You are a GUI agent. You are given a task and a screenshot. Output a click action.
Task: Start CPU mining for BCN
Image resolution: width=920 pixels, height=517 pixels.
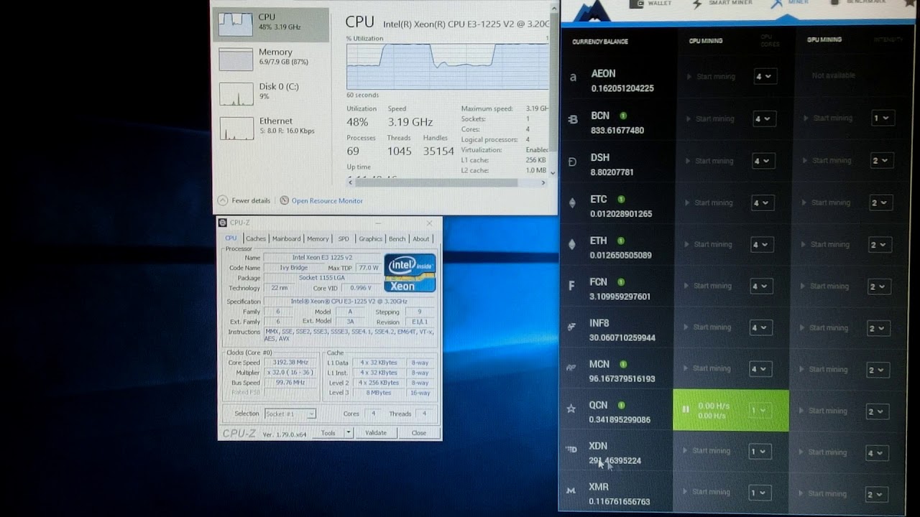click(710, 119)
